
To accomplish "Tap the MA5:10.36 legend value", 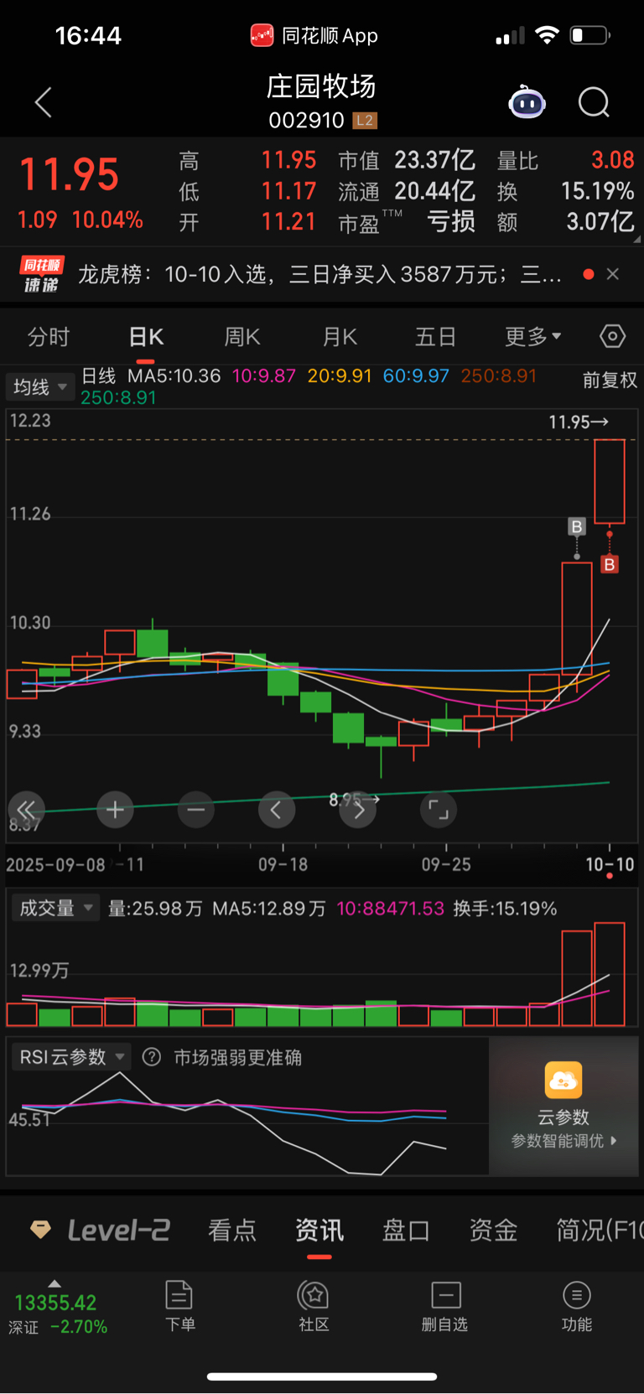I will coord(174,376).
